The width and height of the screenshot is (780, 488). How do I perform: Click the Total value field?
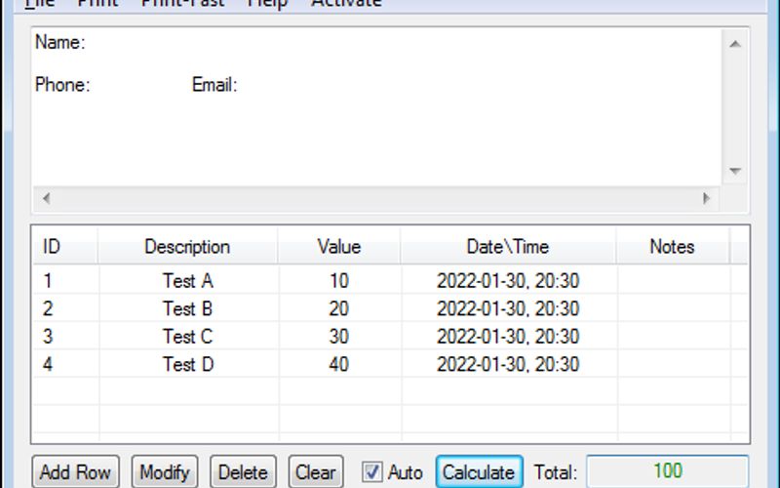coord(667,471)
